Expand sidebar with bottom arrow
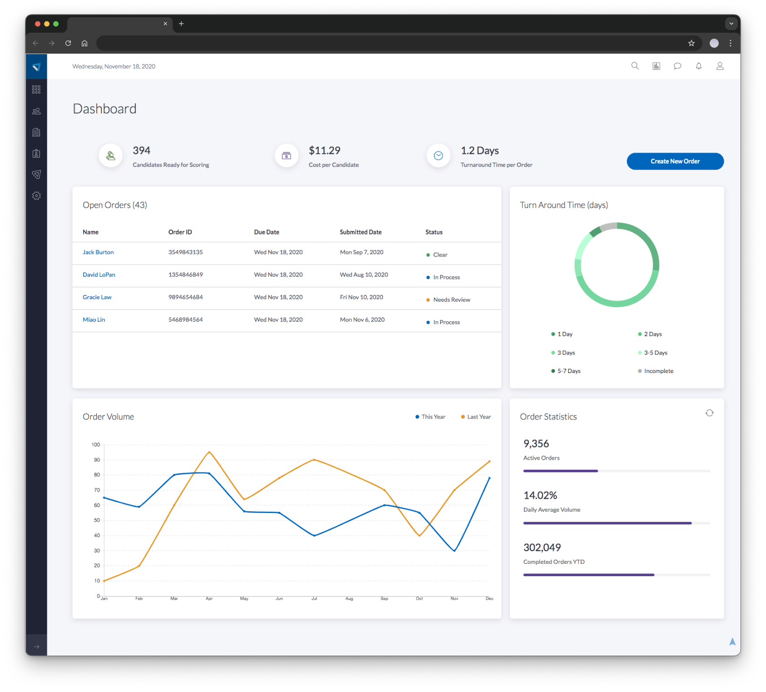 (36, 647)
